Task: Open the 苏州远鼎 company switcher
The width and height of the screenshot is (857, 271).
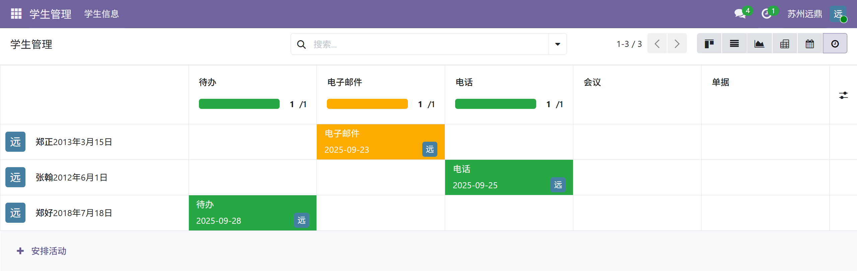Action: [804, 14]
